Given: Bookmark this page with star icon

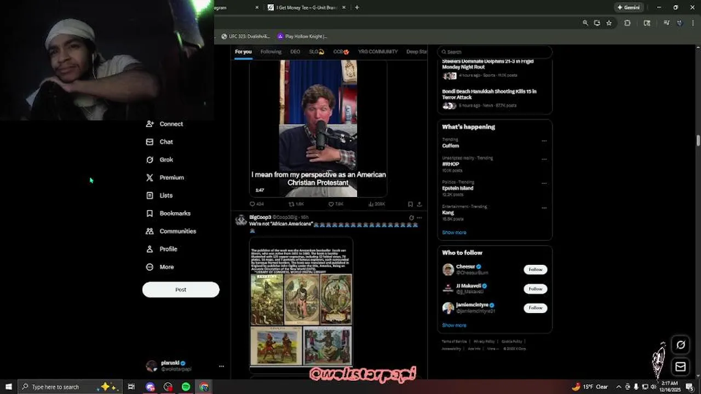Looking at the screenshot, I should pyautogui.click(x=609, y=23).
